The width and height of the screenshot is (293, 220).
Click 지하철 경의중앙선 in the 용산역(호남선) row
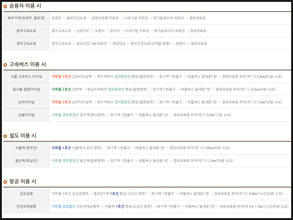point(65,161)
